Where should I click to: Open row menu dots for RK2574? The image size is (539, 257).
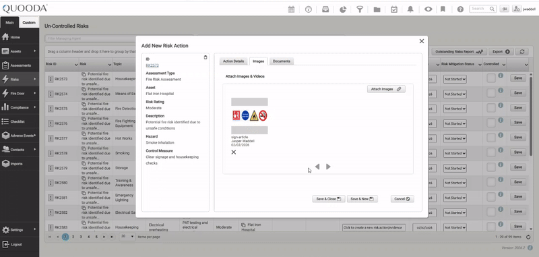click(51, 94)
